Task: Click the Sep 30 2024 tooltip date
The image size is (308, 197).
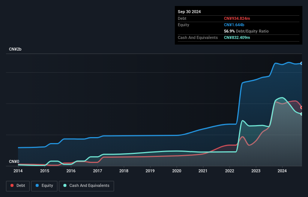Action: pyautogui.click(x=189, y=12)
